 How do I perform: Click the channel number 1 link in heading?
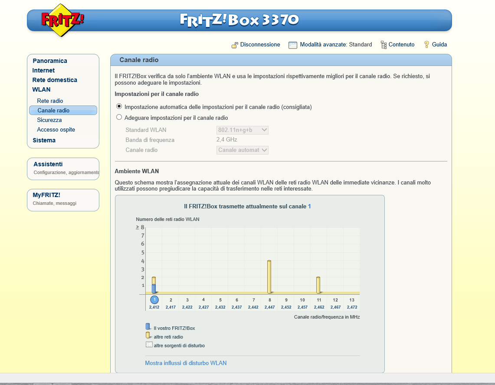(309, 206)
